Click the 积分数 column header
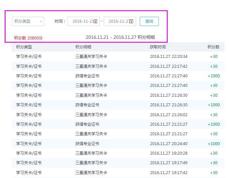This screenshot has width=229, height=178. coord(214,47)
